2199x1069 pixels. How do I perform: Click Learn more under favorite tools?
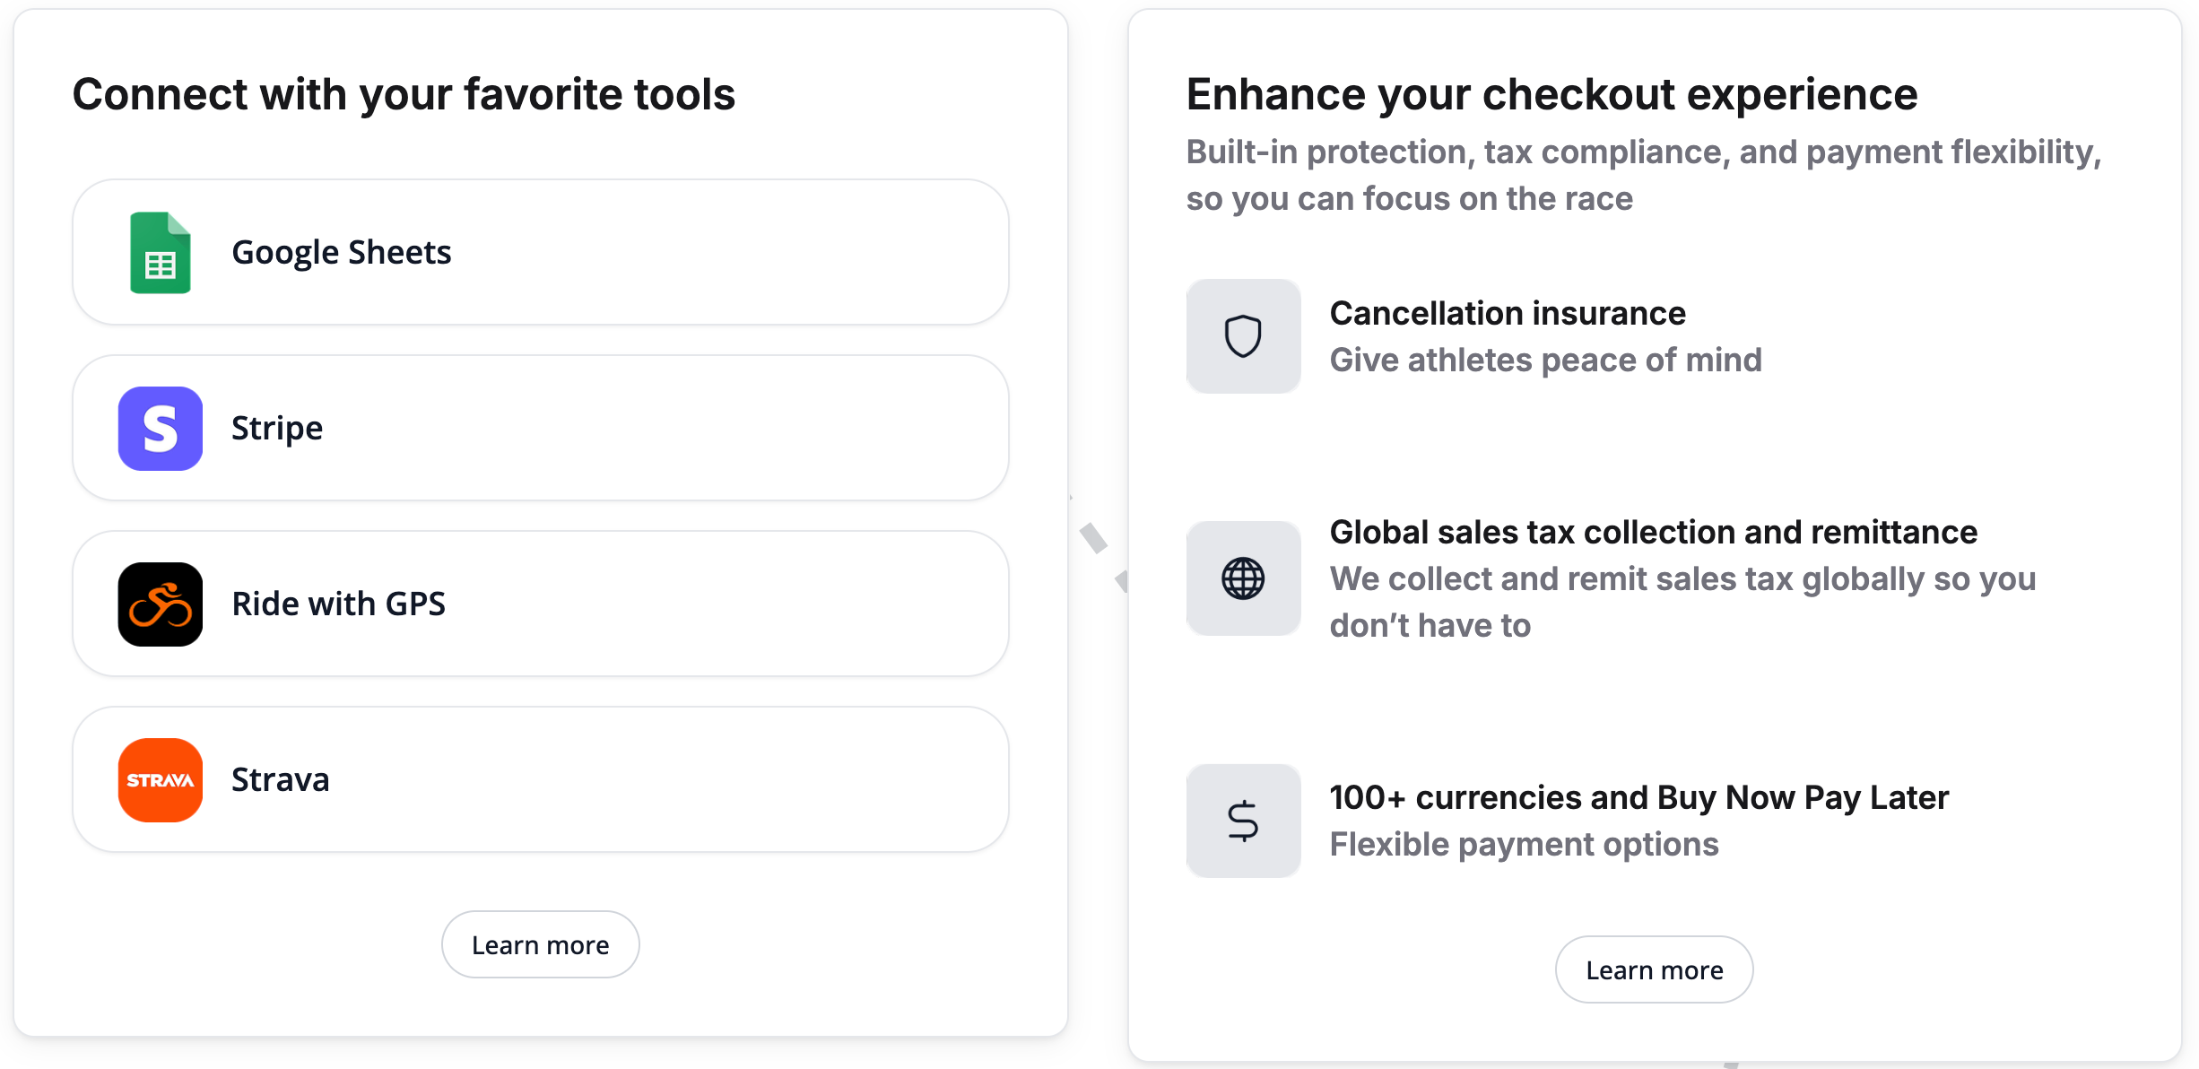tap(540, 945)
